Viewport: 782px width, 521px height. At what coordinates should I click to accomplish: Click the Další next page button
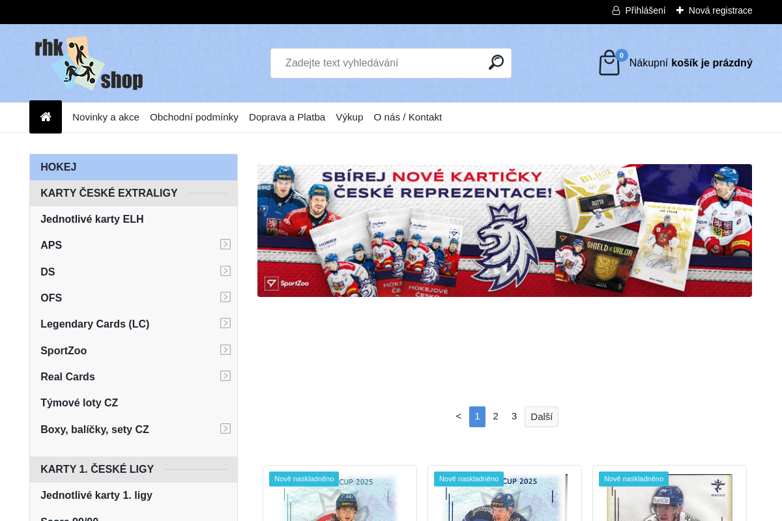pyautogui.click(x=542, y=417)
